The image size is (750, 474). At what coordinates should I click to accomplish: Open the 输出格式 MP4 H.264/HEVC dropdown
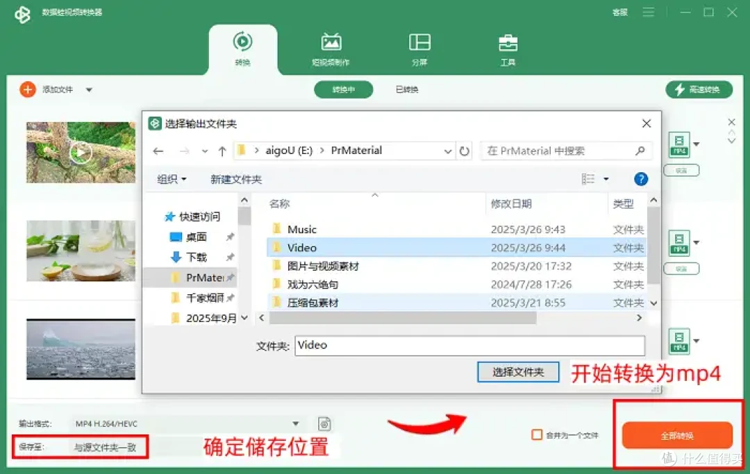[x=187, y=424]
